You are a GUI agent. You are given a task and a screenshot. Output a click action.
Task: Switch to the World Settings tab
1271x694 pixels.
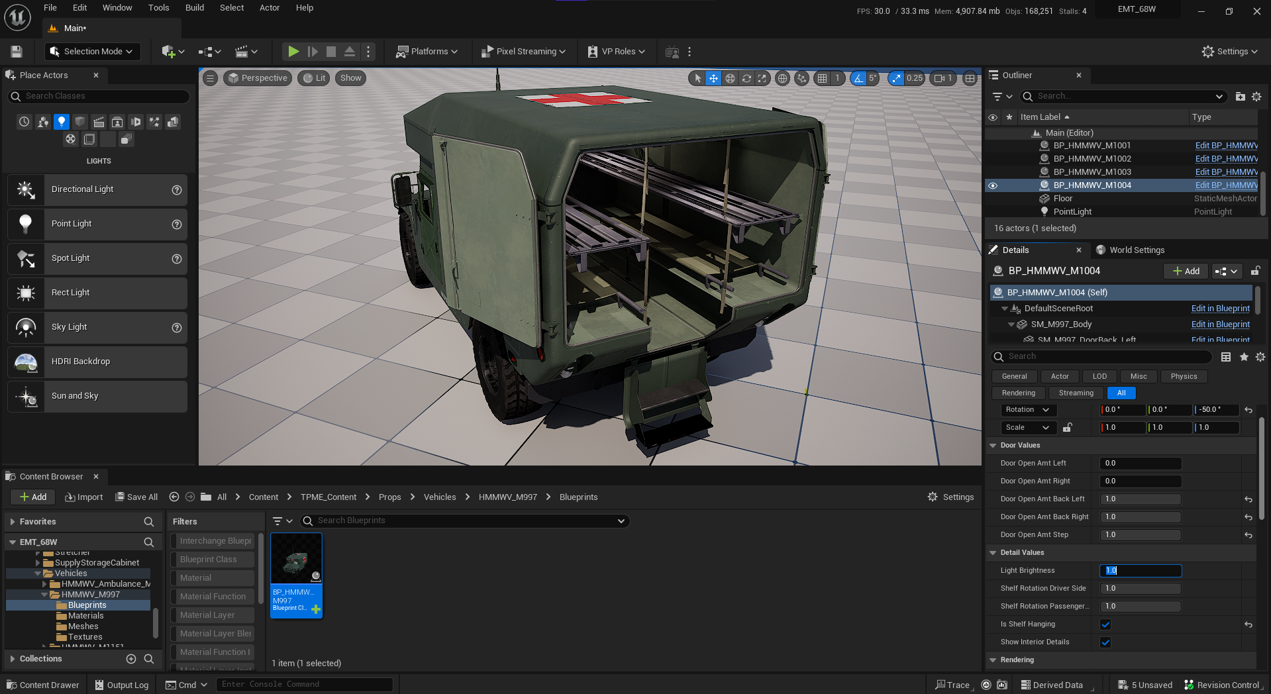(1137, 250)
